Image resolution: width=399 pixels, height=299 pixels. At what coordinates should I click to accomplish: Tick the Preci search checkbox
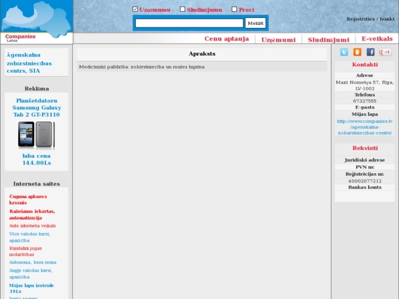[234, 9]
